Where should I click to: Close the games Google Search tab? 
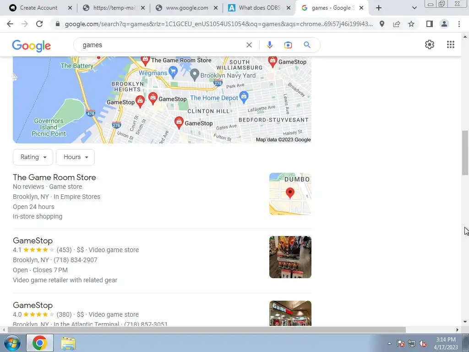click(x=361, y=8)
